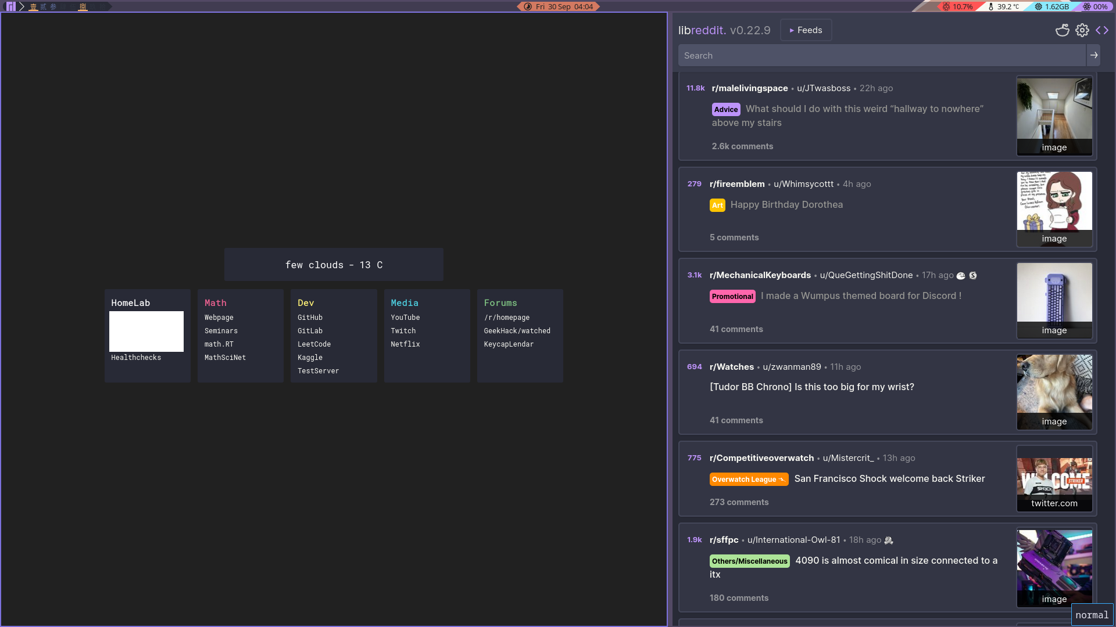Open r/MechanicalKeyboards subreddit link
Screen dimensions: 1116x627
pos(760,275)
